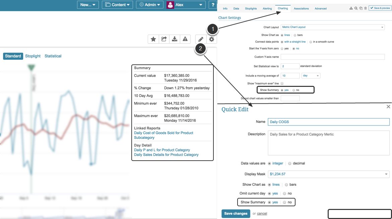Viewport: 392px width, 219px height.
Task: Open the Chart Layout dropdown
Action: (333, 27)
